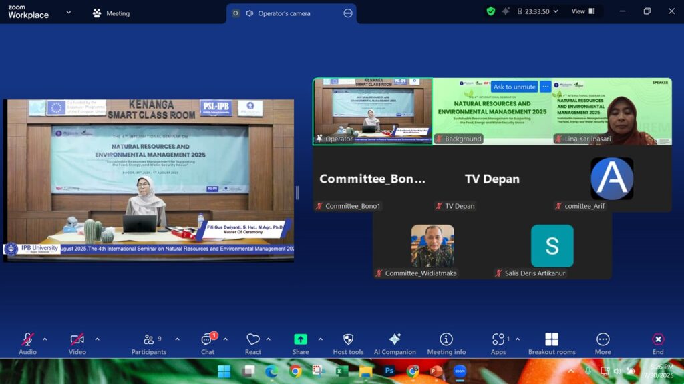End the meeting
This screenshot has height=384, width=684.
tap(658, 343)
